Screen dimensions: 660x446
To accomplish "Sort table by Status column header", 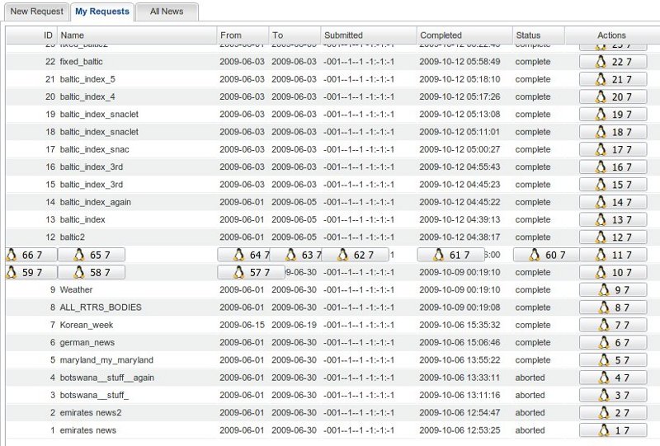I will point(537,35).
